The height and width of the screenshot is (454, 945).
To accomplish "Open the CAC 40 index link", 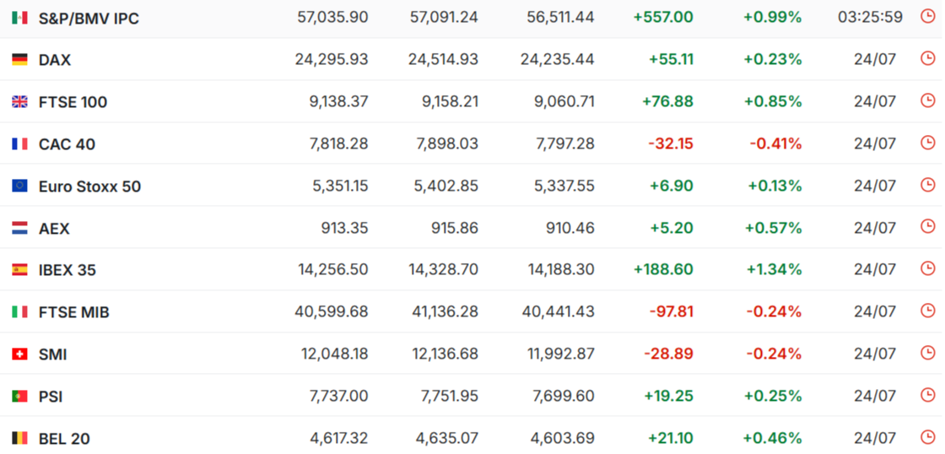I will [x=67, y=144].
